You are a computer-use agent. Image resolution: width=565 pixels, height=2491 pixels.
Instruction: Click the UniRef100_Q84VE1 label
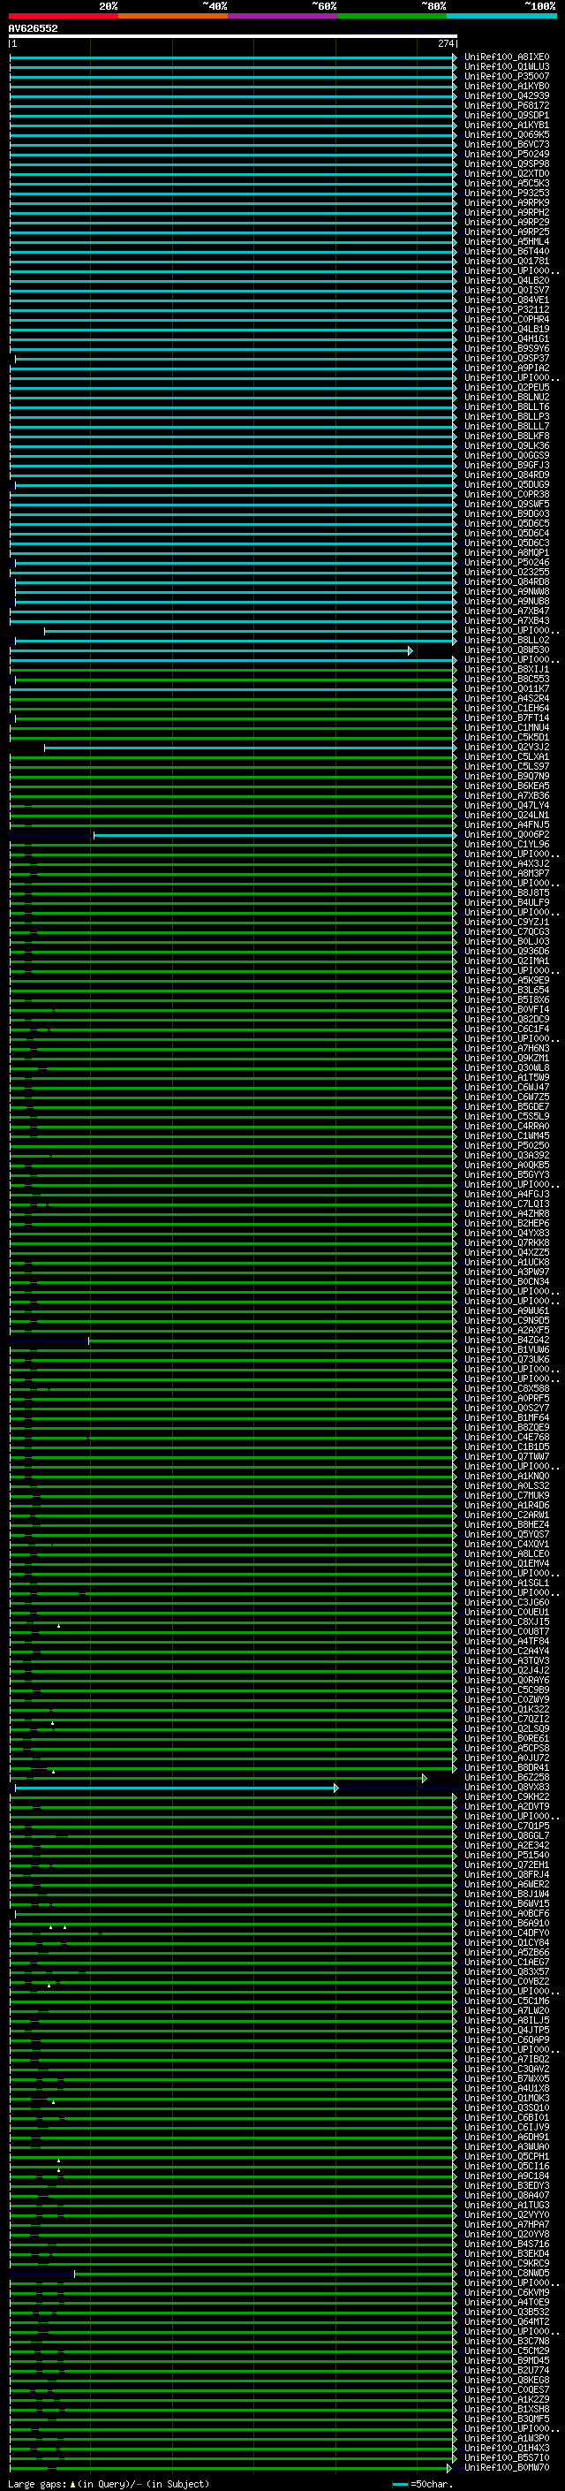pyautogui.click(x=506, y=300)
